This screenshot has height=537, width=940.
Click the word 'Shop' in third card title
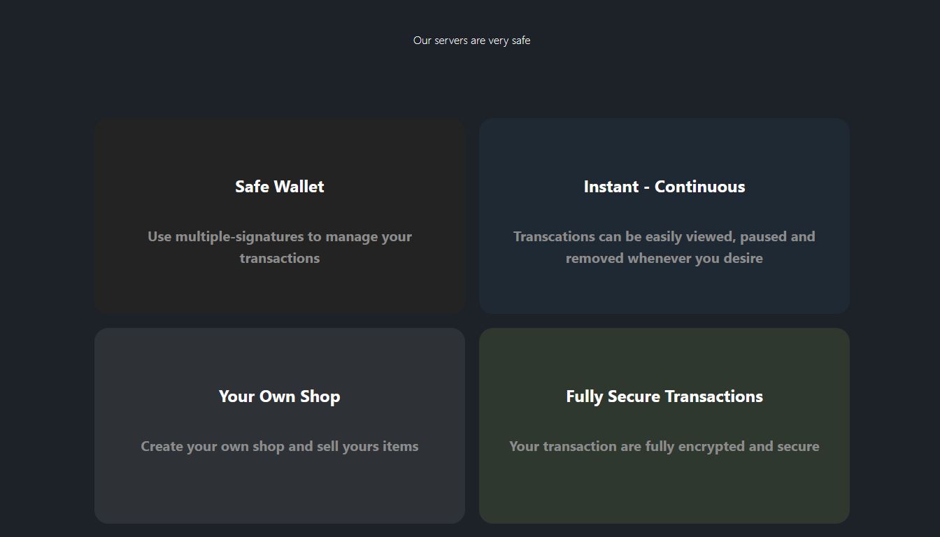[320, 396]
